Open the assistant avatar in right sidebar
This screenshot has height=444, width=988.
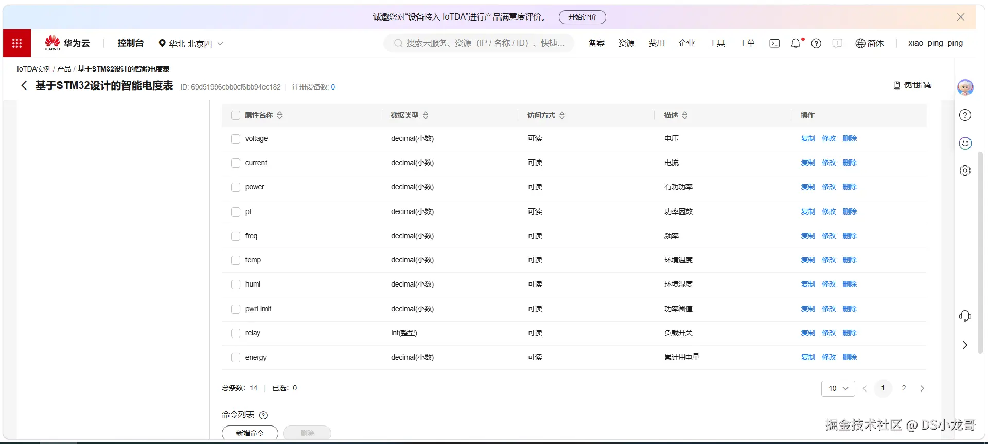click(x=965, y=87)
